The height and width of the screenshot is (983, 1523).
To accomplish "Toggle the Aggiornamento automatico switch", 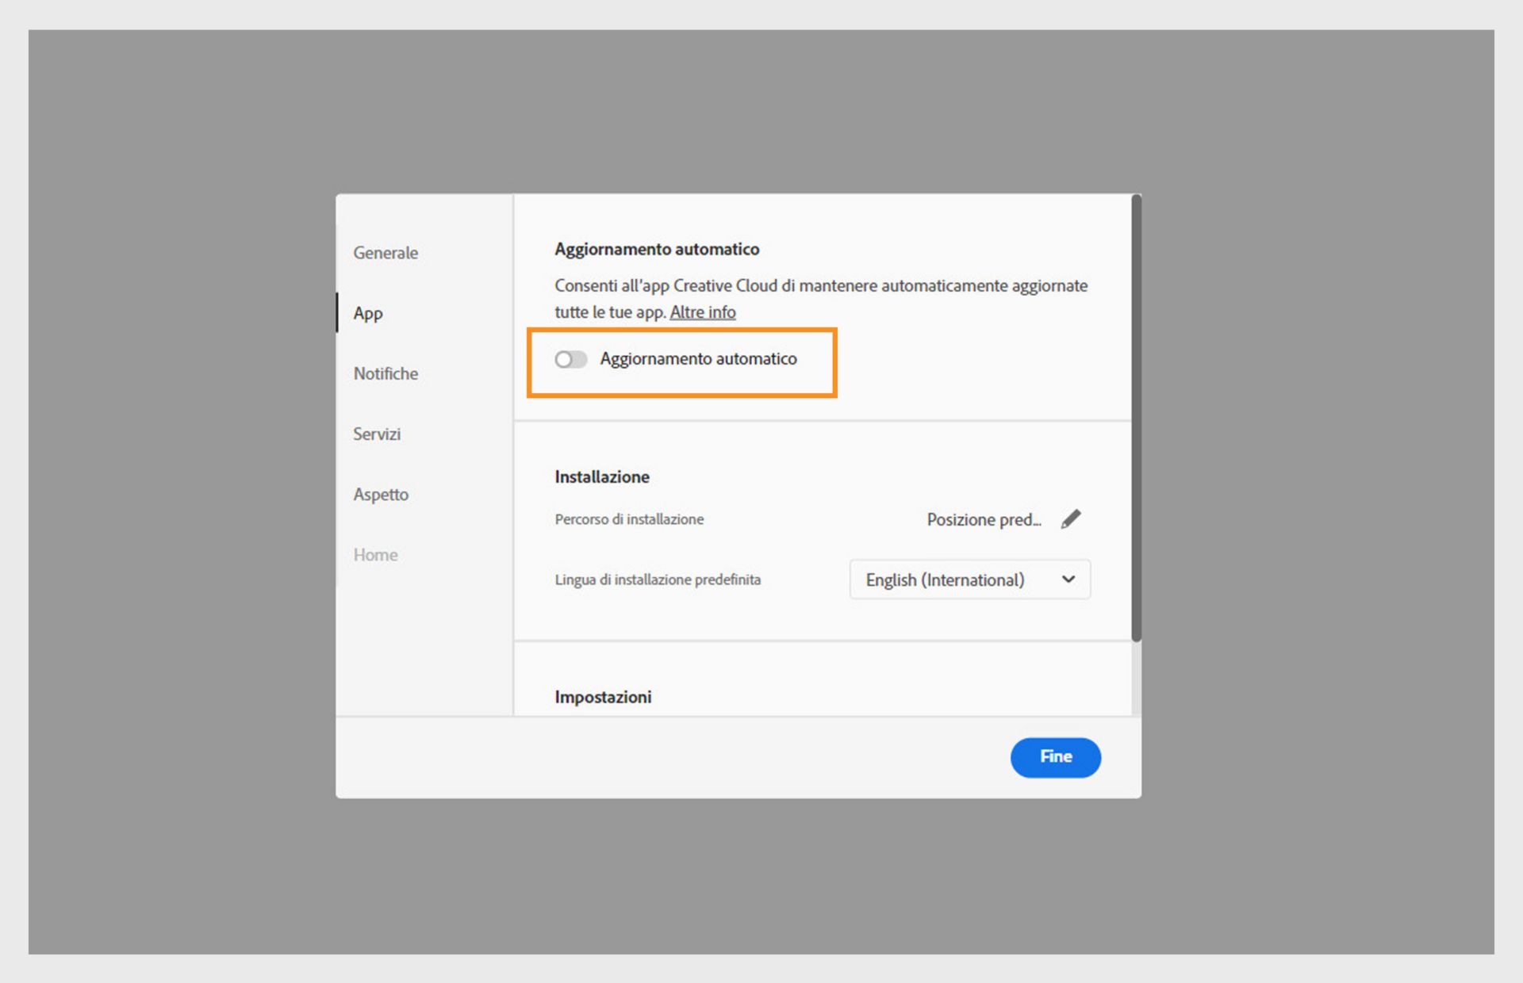I will (570, 359).
